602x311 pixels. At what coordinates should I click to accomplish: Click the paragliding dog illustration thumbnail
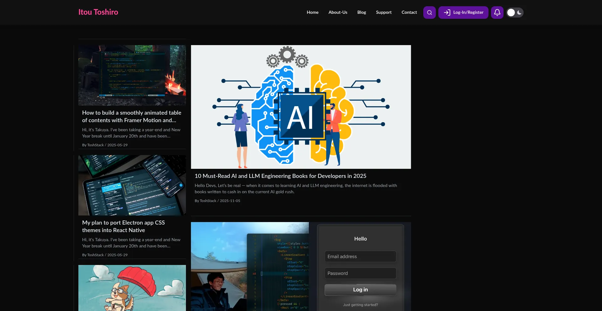132,288
